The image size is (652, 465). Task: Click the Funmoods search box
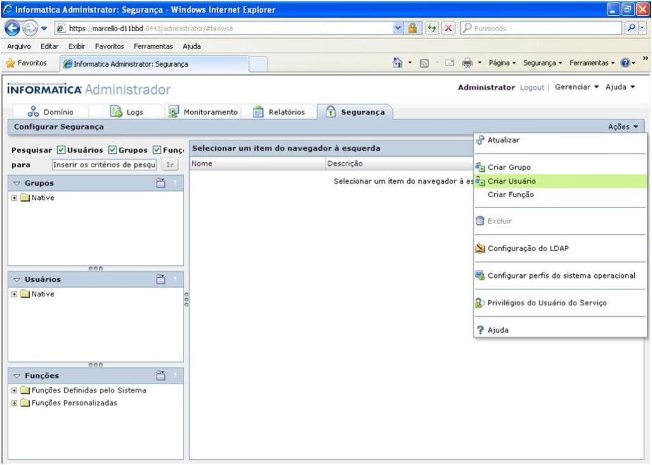pyautogui.click(x=541, y=28)
